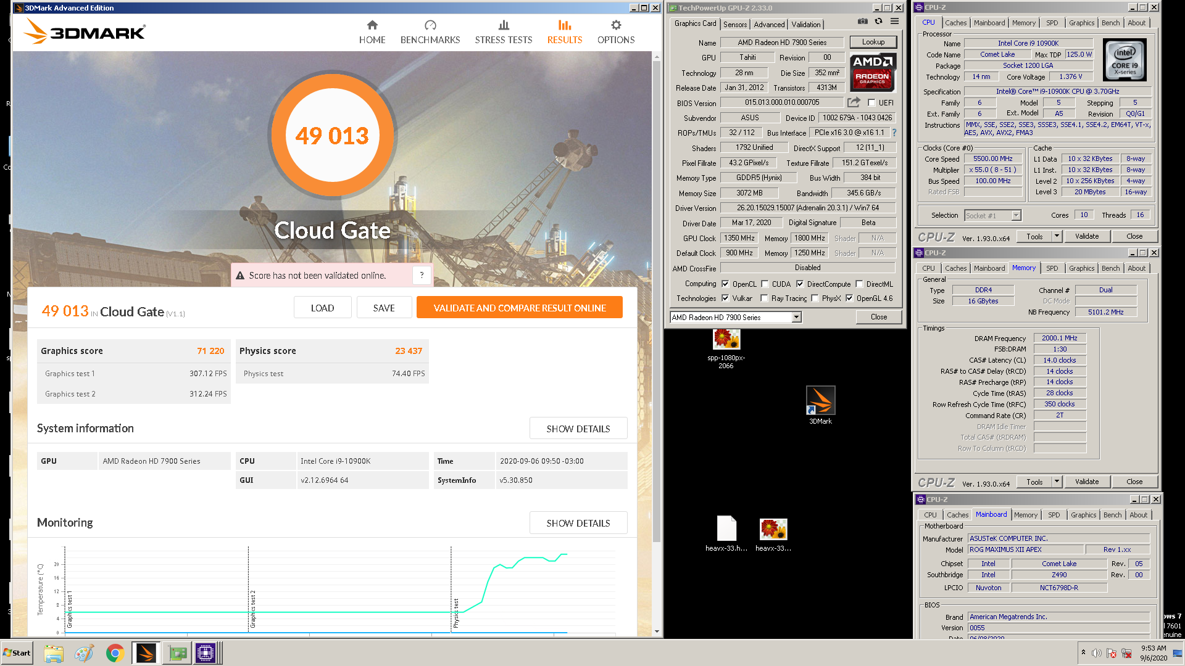Click the Show desktop button at taskbar end
Viewport: 1185px width, 666px height.
pos(1179,652)
